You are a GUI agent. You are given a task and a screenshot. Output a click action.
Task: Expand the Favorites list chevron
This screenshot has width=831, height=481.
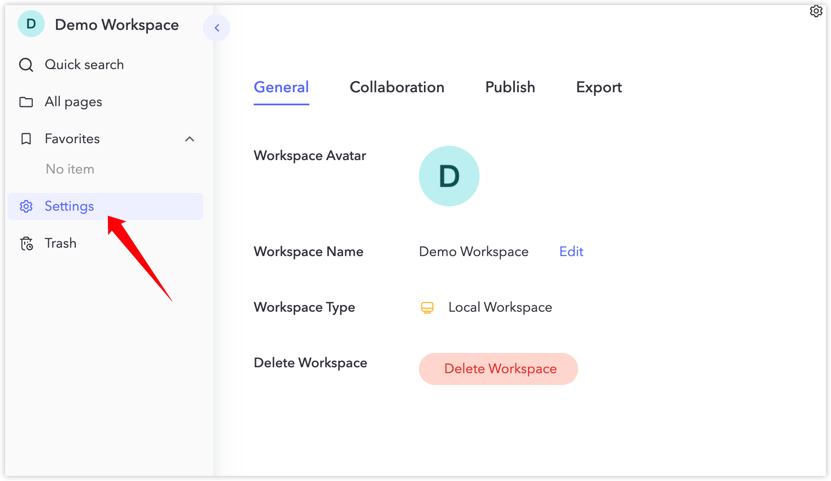click(x=190, y=139)
